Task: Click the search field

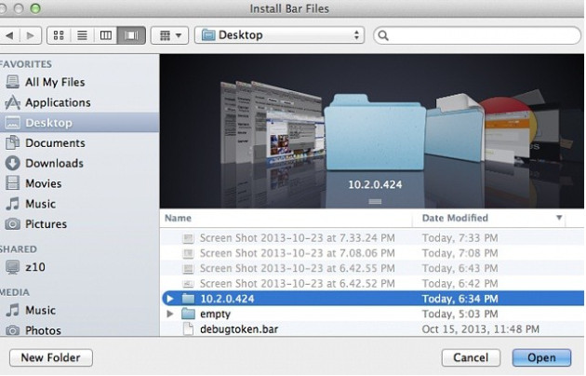Action: click(x=477, y=35)
